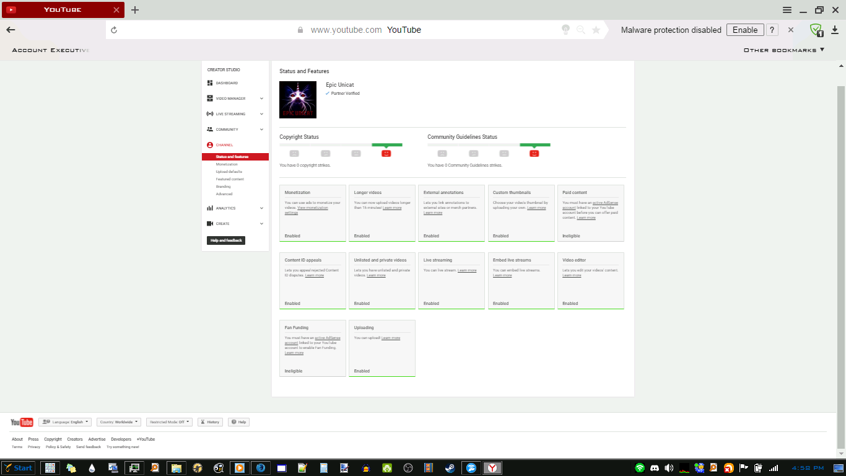This screenshot has width=846, height=476.
Task: Open the Dashboard icon in Creator Studio sidebar
Action: pyautogui.click(x=210, y=83)
